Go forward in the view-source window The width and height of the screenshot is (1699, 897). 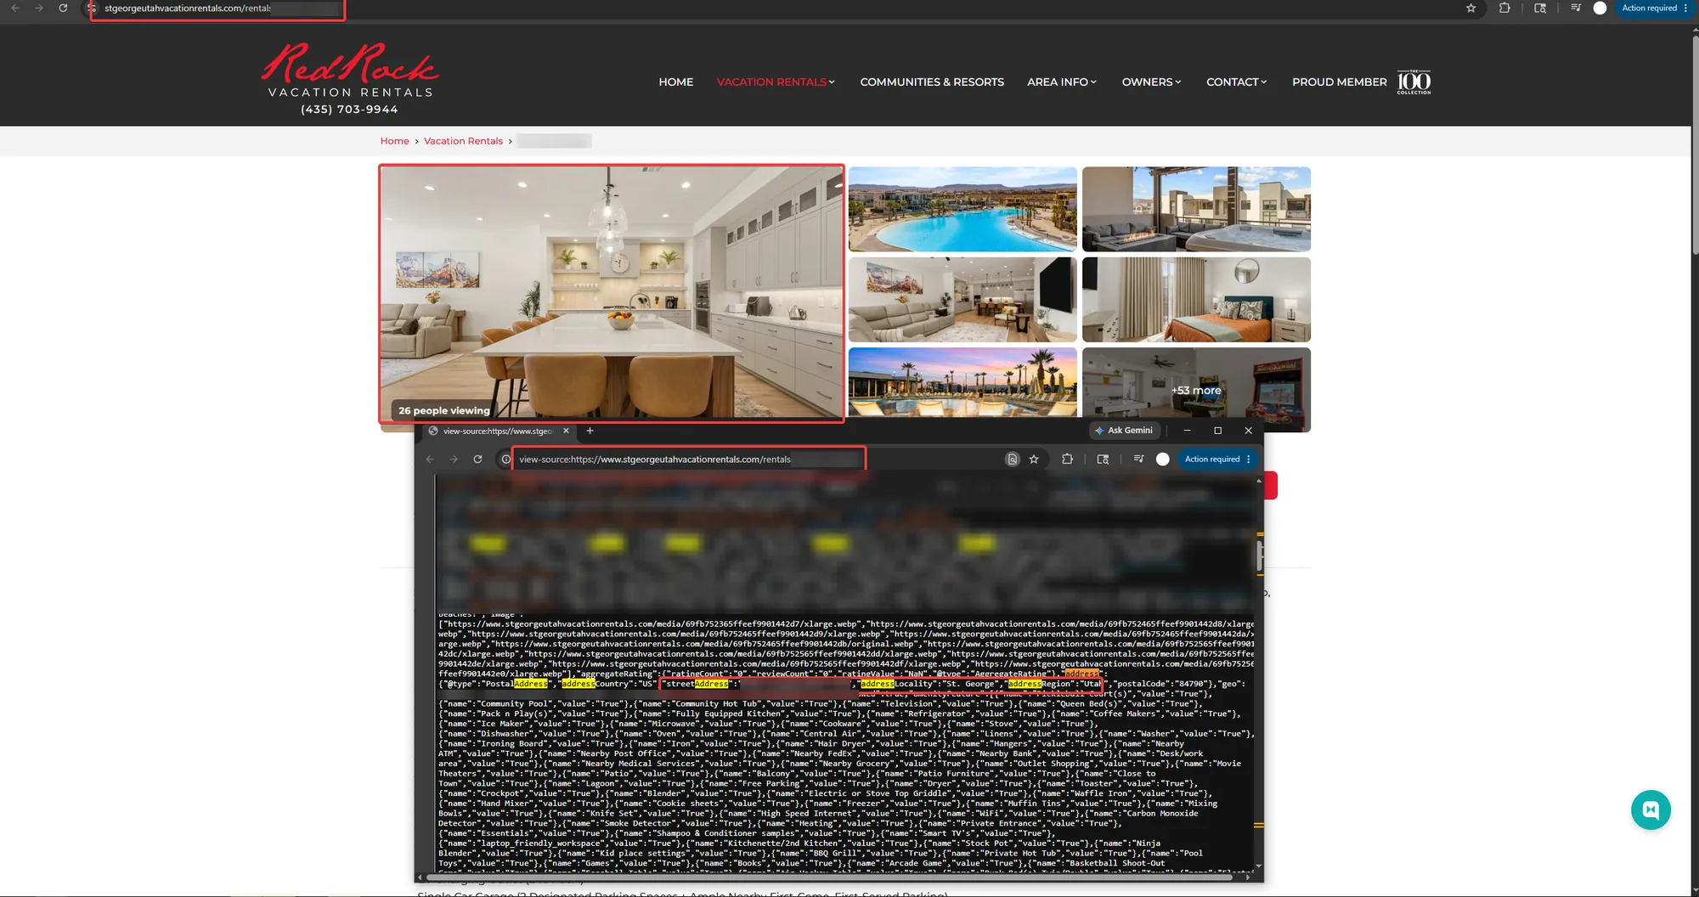(x=454, y=459)
